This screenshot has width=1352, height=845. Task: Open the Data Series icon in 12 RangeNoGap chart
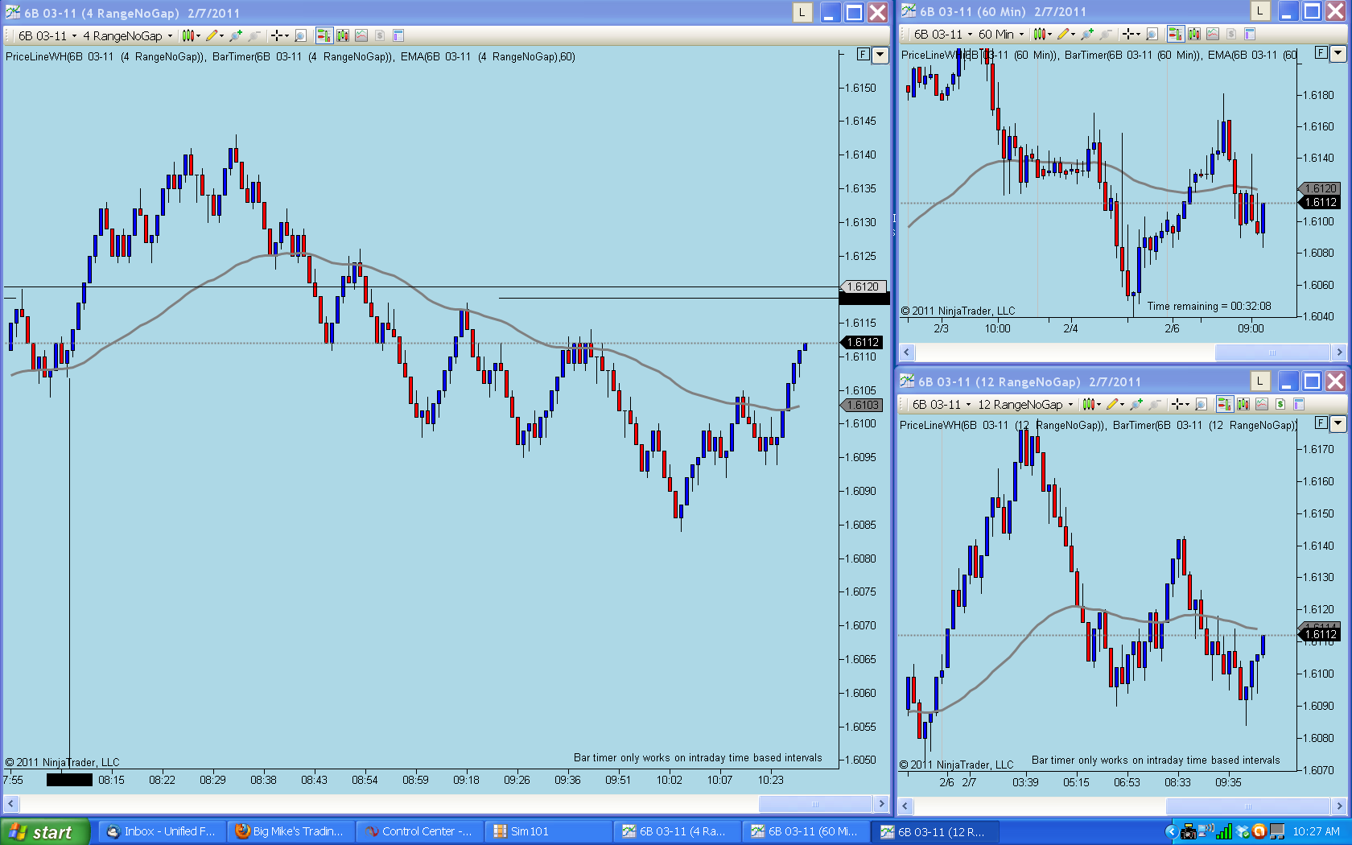pyautogui.click(x=1243, y=404)
